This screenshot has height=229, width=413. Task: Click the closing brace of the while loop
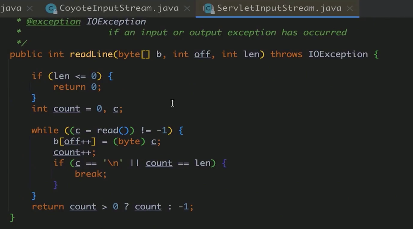(x=34, y=196)
